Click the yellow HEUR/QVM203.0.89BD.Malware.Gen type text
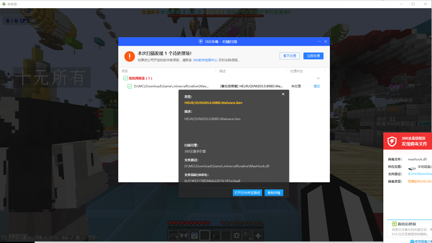 (213, 103)
